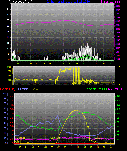Screen dimensions: 127x151
Task: Click the Barometer (.in) axis title
Action: click(110, 2)
